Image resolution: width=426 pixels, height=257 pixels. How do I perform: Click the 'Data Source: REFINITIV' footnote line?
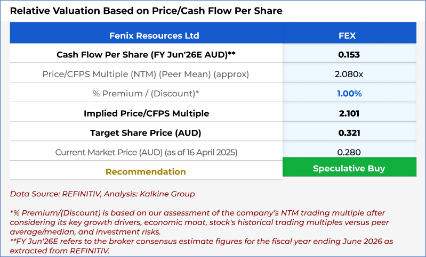pos(102,194)
